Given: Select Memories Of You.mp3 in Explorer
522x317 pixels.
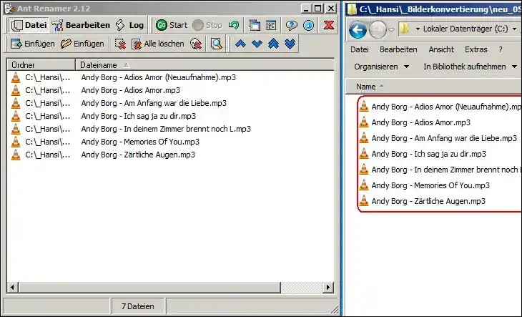Looking at the screenshot, I should [x=430, y=185].
